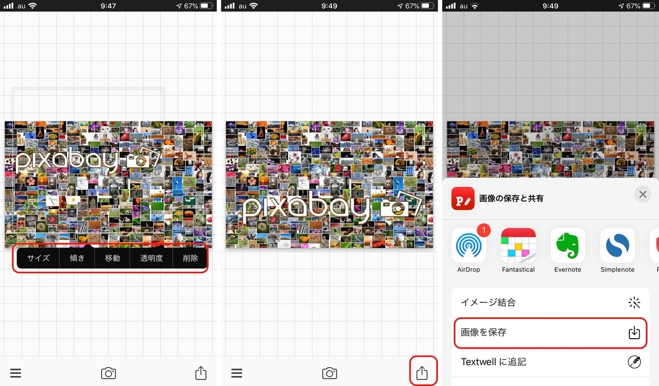The height and width of the screenshot is (386, 659).
Task: Close the share sheet with X button
Action: click(x=643, y=194)
